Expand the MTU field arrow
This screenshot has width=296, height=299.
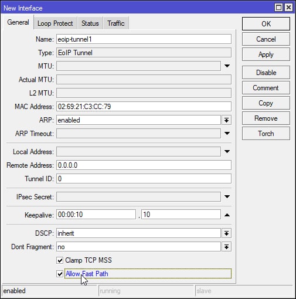point(227,66)
